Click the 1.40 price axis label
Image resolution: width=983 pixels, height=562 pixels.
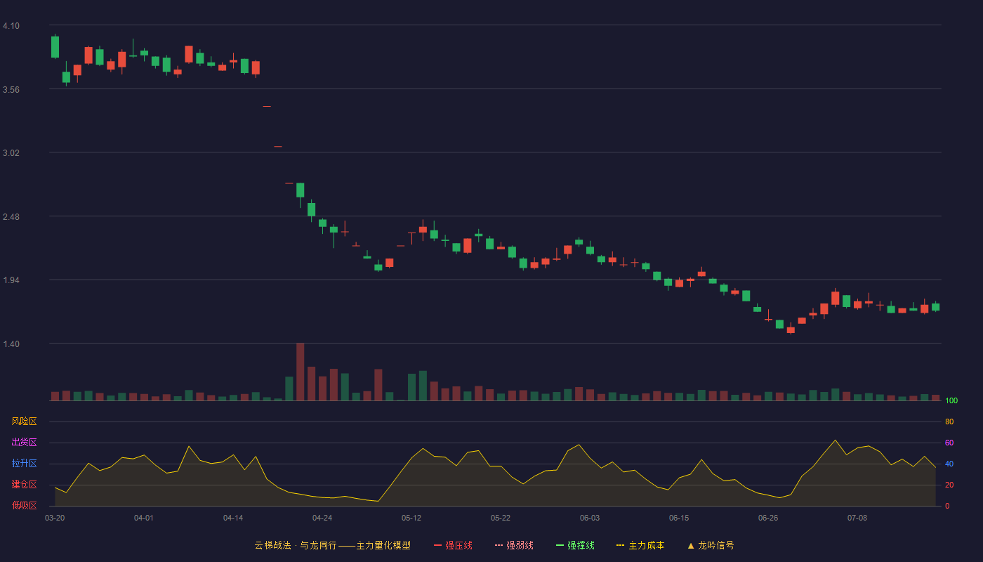tap(11, 344)
